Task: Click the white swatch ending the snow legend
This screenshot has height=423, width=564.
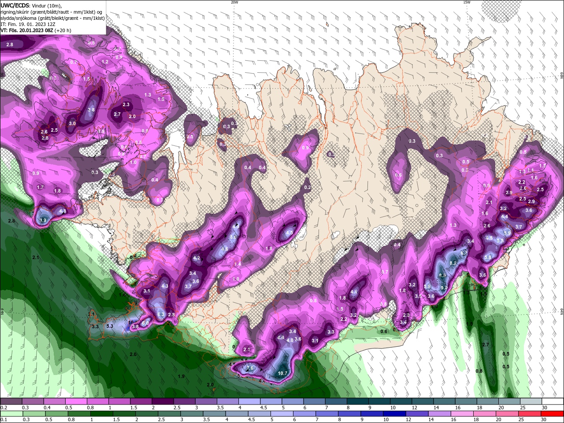Action: pos(553,401)
